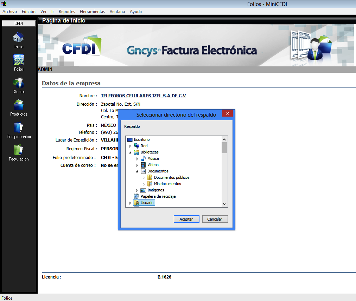Image resolution: width=356 pixels, height=301 pixels.
Task: Click the CFDI sidebar header button
Action: 19,23
